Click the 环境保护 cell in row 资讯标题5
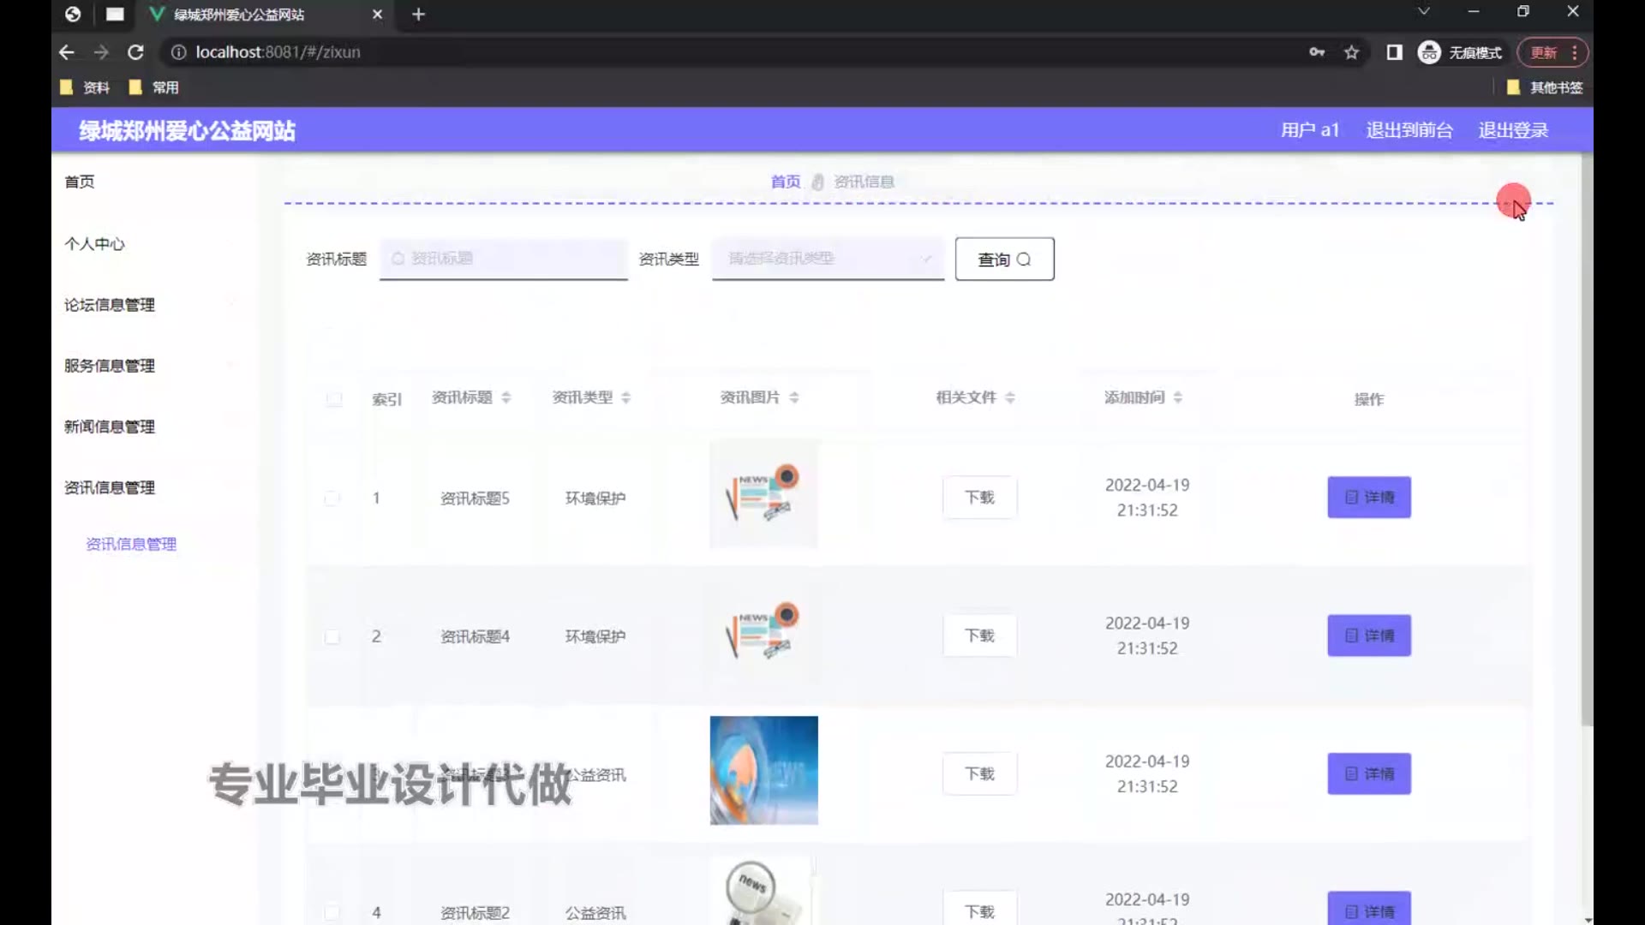 click(595, 498)
